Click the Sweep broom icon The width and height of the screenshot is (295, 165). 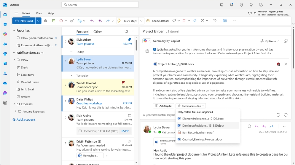tap(72, 21)
